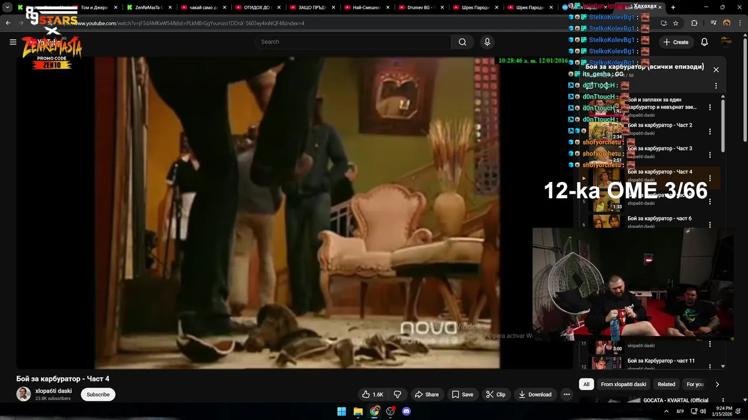748x420 pixels.
Task: Open the YouTube account avatar menu
Action: (726, 42)
